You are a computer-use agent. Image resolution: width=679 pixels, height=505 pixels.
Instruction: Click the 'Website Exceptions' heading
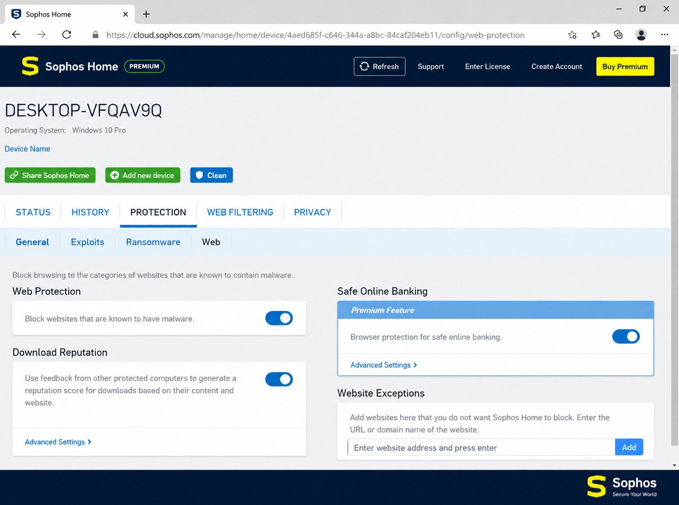pos(381,393)
